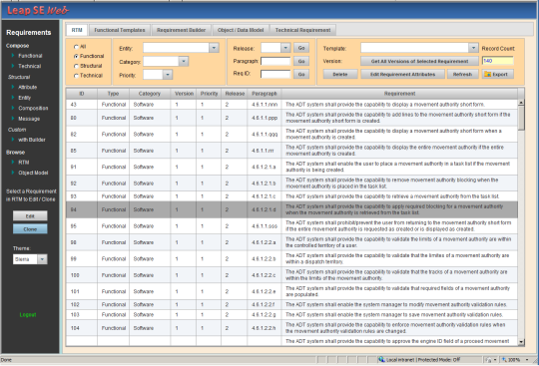Sort by the Priority column header

(209, 94)
